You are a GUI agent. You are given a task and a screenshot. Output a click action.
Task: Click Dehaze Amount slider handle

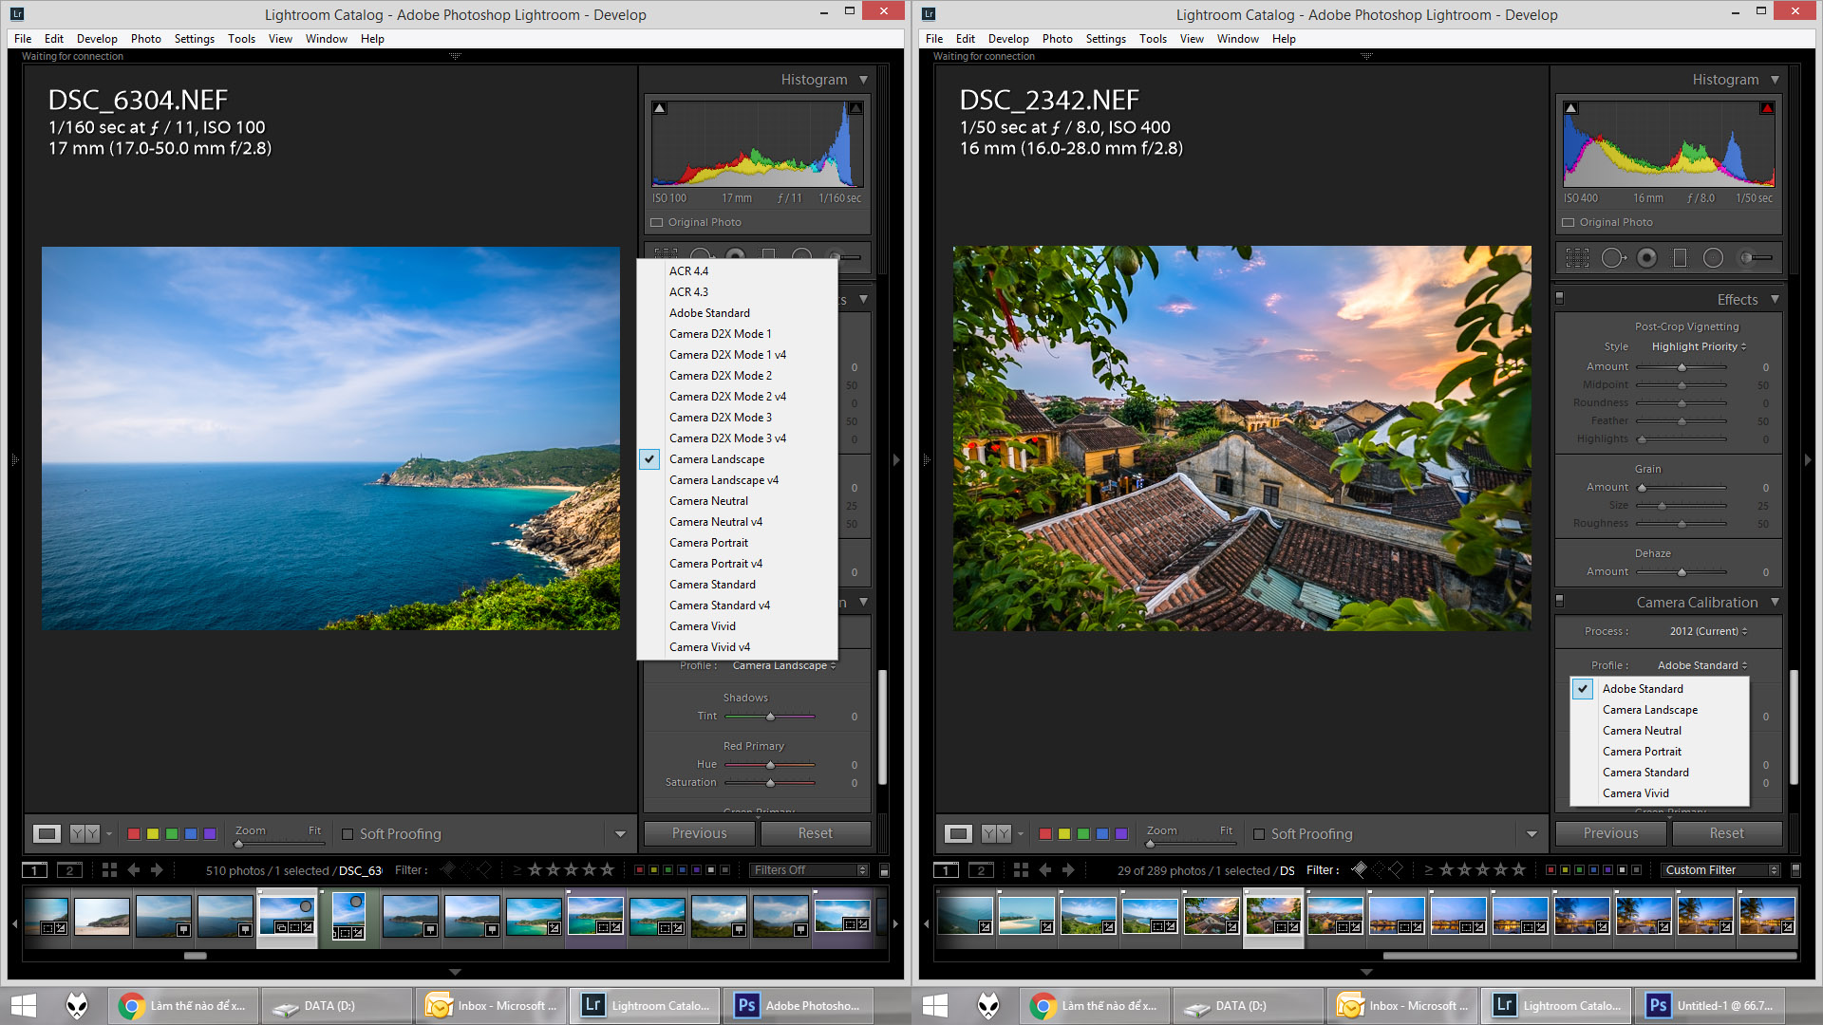1682,572
